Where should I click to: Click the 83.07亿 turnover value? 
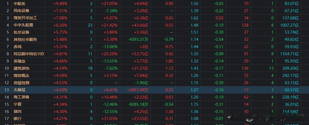click(x=292, y=3)
